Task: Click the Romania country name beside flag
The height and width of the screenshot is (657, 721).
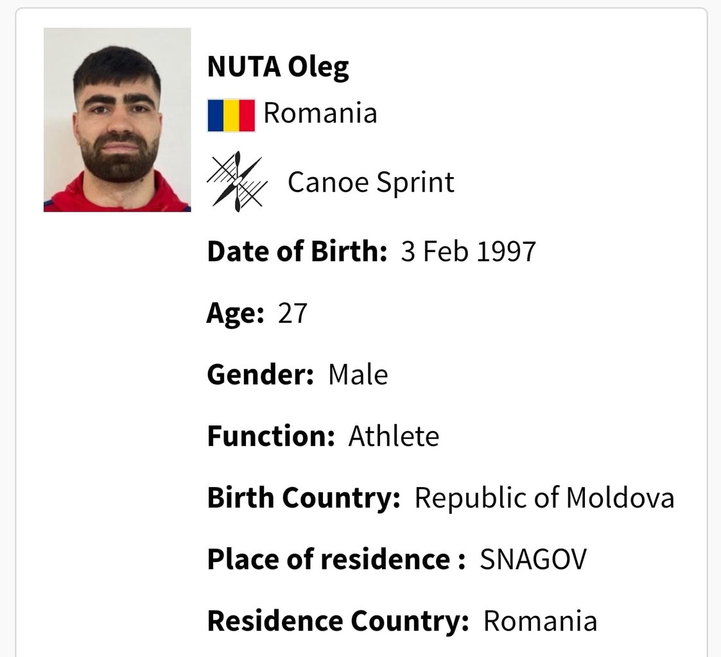Action: point(320,113)
